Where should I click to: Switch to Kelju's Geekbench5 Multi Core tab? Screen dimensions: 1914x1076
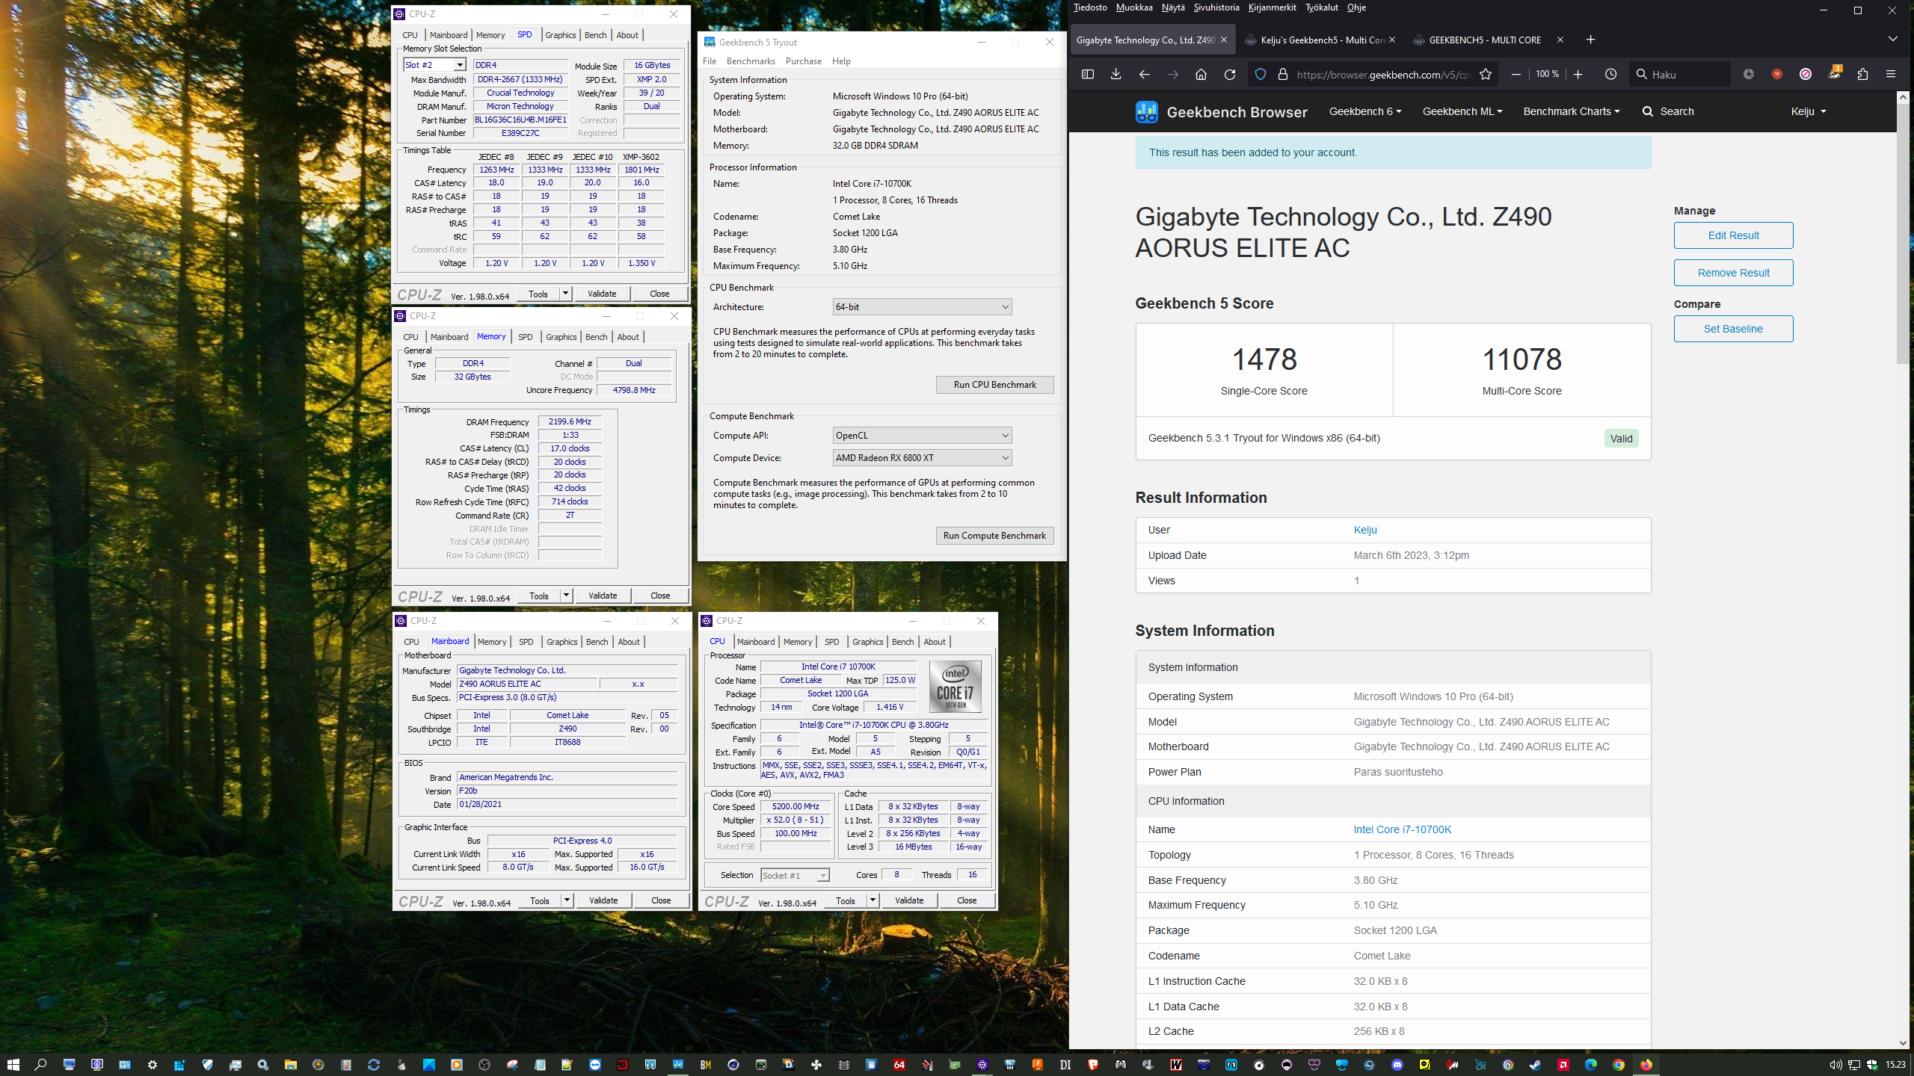(1322, 40)
